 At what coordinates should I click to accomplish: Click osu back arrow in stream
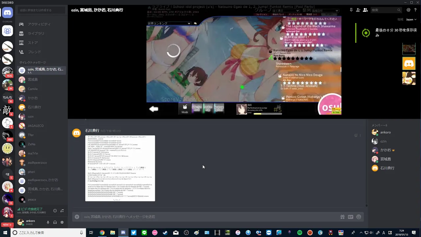point(154,109)
